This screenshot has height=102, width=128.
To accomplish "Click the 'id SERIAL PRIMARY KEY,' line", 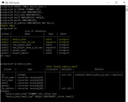I will click(x=21, y=9).
